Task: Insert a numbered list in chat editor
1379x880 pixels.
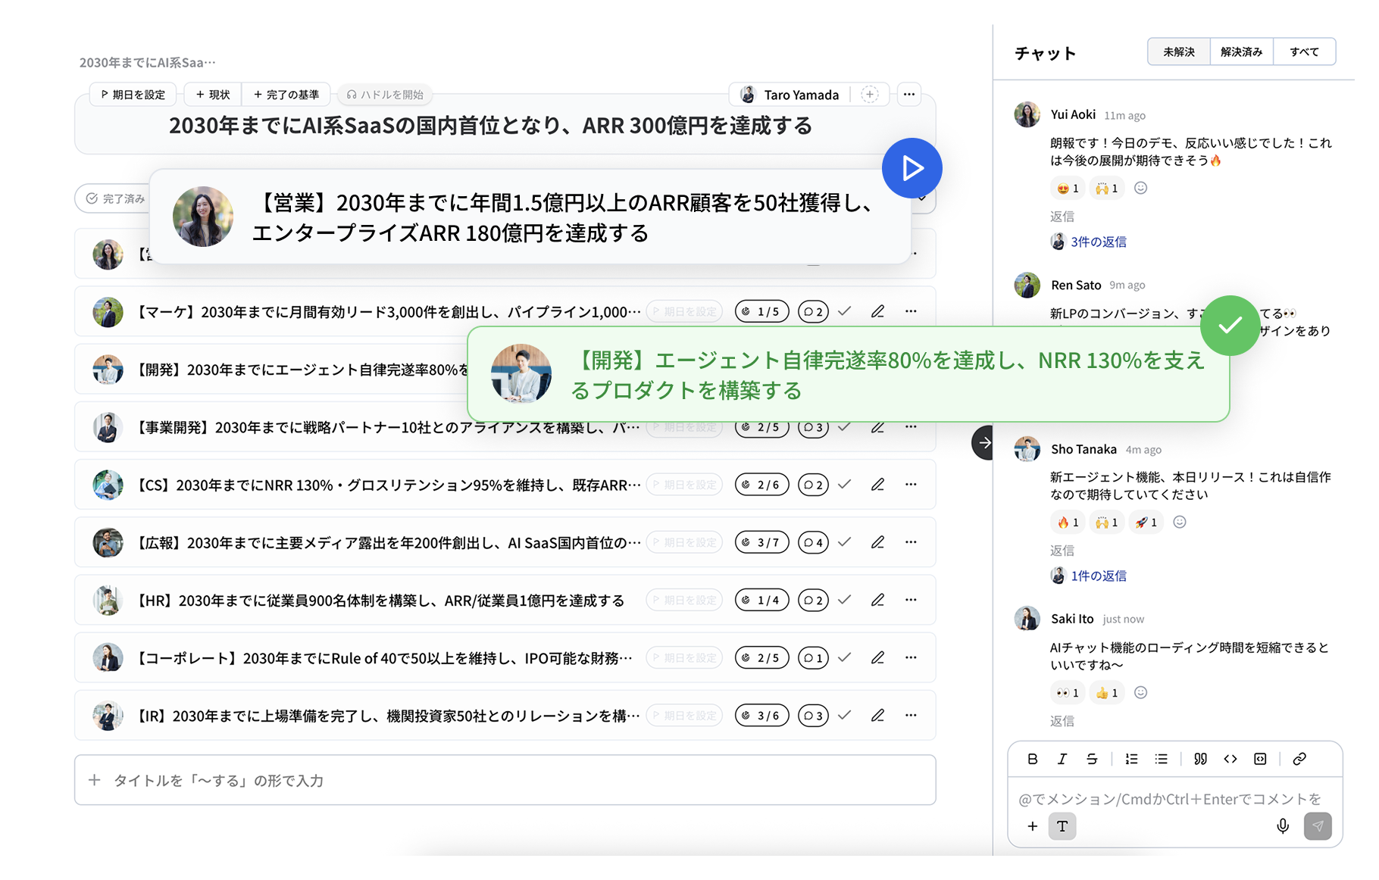Action: (1131, 759)
